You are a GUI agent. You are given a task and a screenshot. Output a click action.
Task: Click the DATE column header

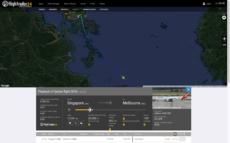[44, 134]
